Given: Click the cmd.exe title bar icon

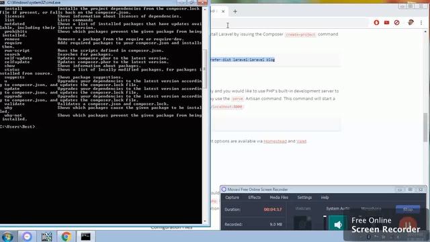Looking at the screenshot, I should click(x=3, y=3).
